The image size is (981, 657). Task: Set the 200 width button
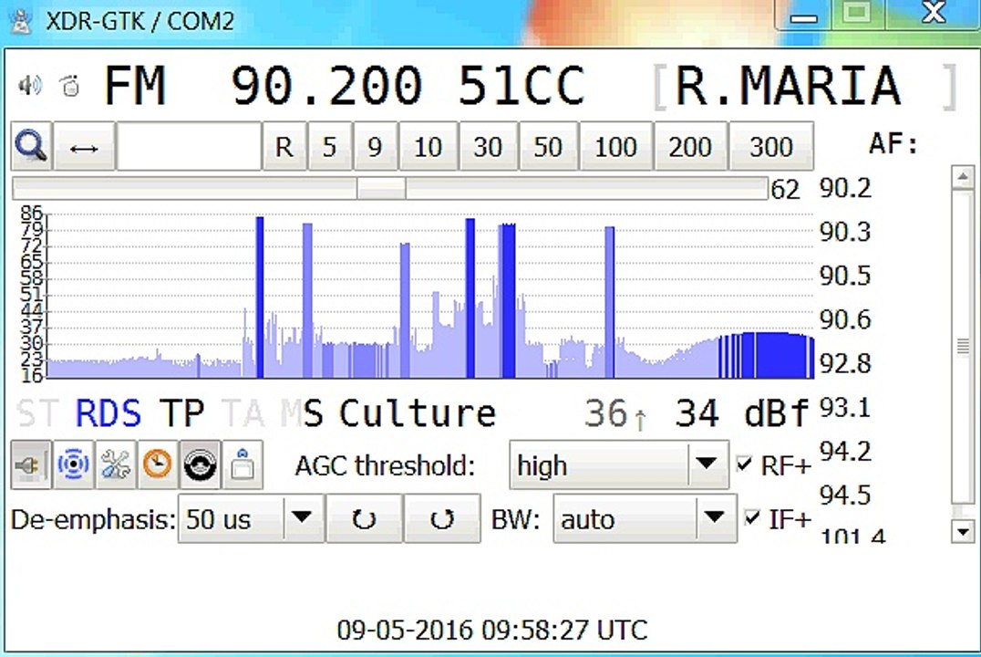[690, 147]
